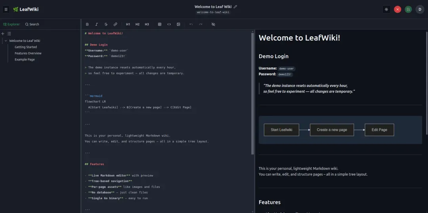This screenshot has height=213, width=428.
Task: Switch the light/dark theme with the sun icon
Action: point(386,9)
